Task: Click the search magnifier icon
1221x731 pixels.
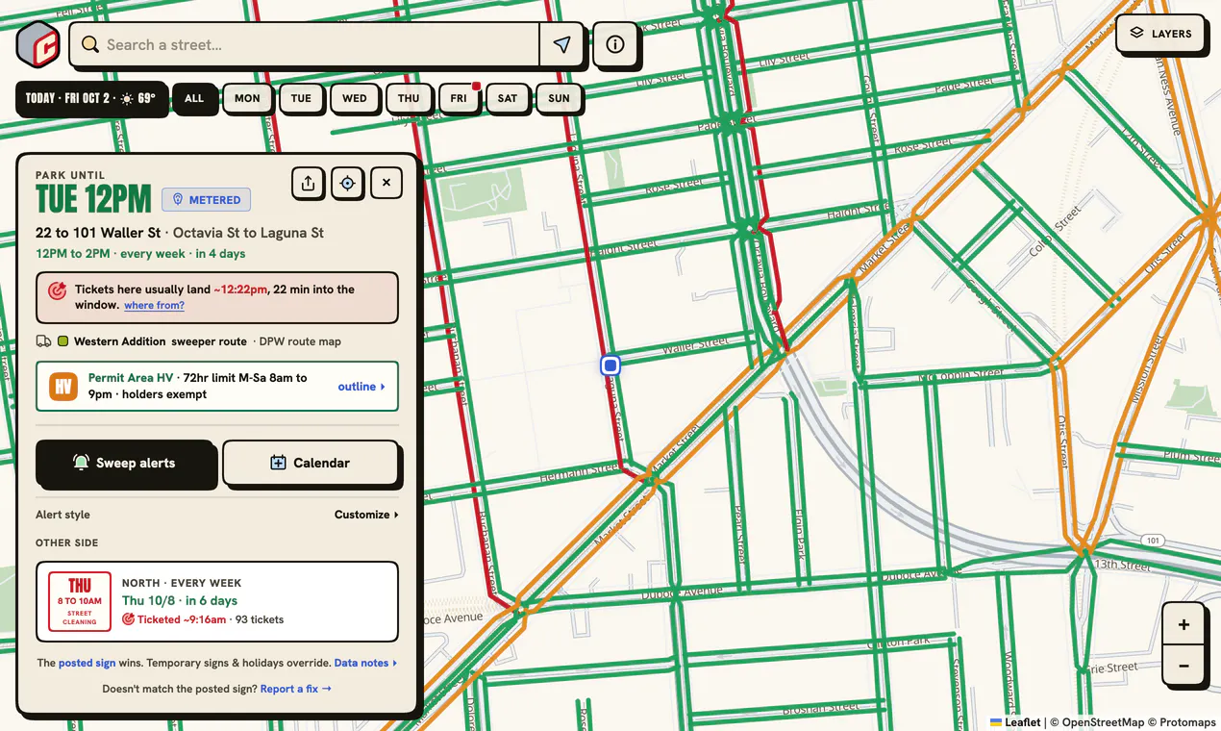Action: pos(90,44)
